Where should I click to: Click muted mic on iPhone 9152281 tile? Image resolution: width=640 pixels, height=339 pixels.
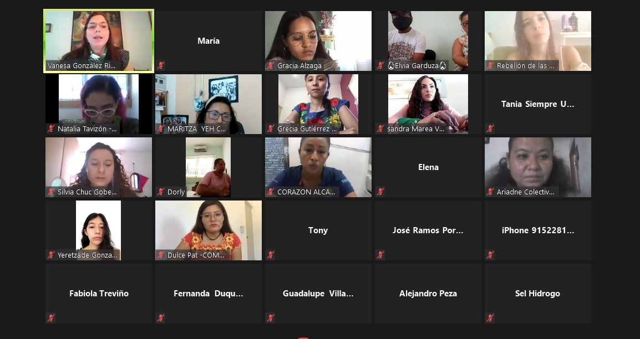[x=490, y=255]
